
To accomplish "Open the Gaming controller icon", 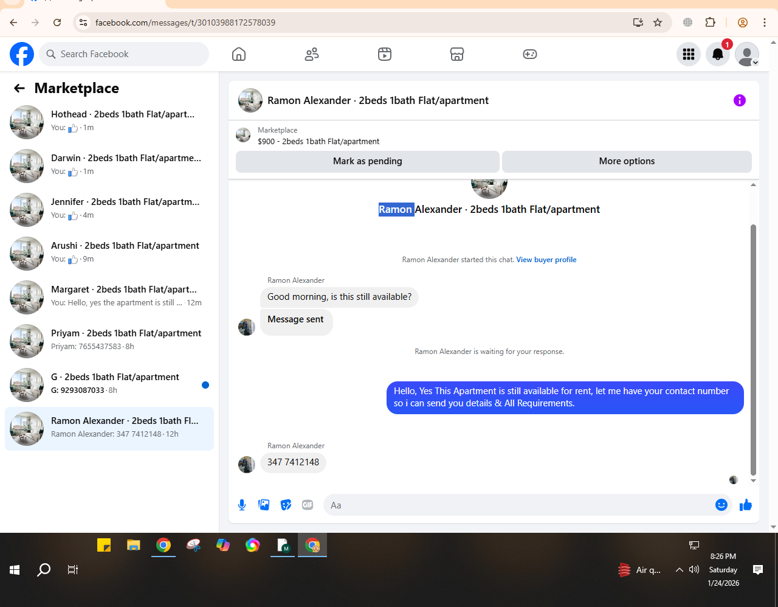I will pyautogui.click(x=530, y=54).
